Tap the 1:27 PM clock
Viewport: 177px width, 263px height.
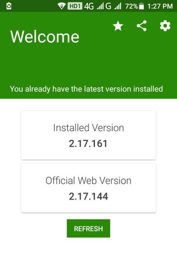pos(160,6)
